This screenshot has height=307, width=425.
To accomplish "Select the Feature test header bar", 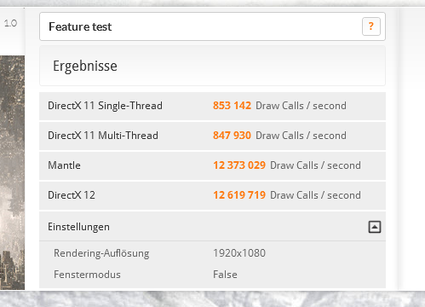I will (x=212, y=26).
